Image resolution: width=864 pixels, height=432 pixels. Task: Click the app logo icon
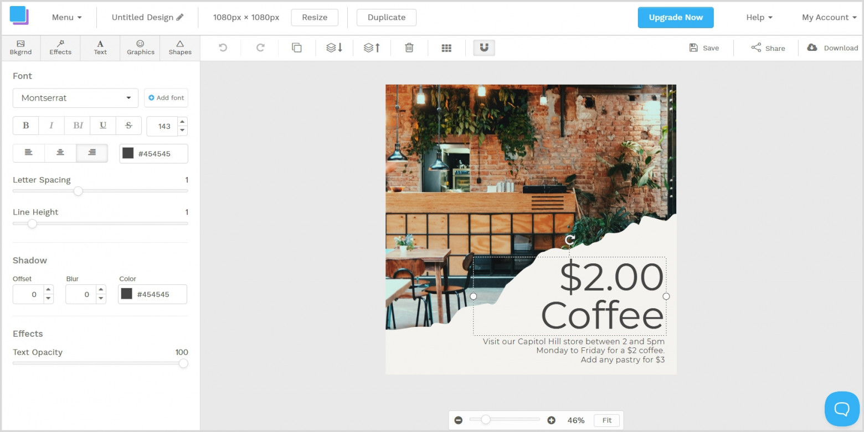(19, 15)
